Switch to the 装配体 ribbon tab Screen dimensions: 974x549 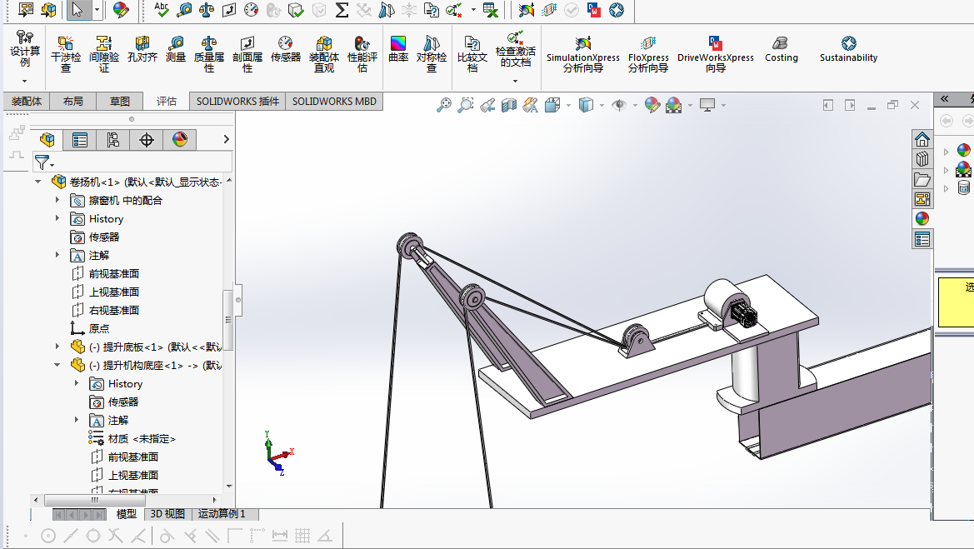point(27,102)
